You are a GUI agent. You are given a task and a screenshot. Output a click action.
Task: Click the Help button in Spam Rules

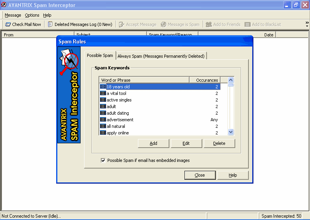[233, 175]
